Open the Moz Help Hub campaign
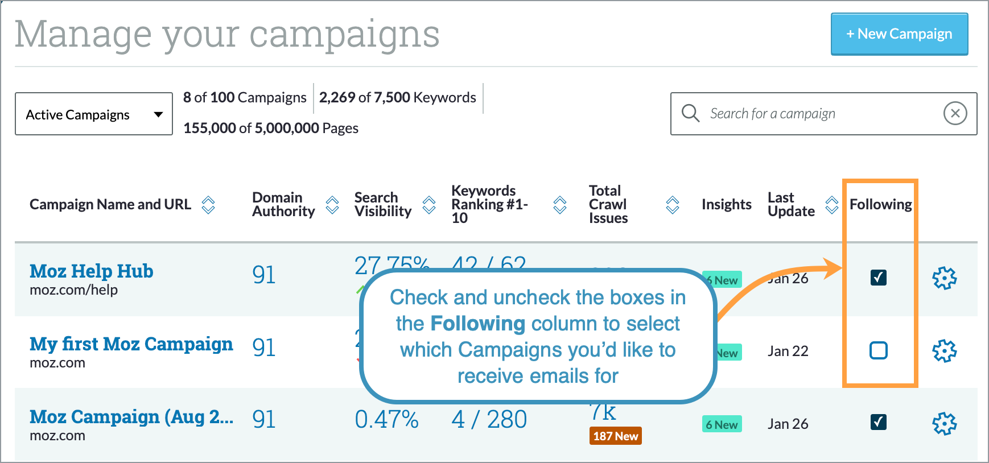The height and width of the screenshot is (463, 989). [x=91, y=271]
